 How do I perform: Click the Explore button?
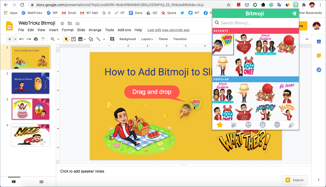click(x=295, y=180)
